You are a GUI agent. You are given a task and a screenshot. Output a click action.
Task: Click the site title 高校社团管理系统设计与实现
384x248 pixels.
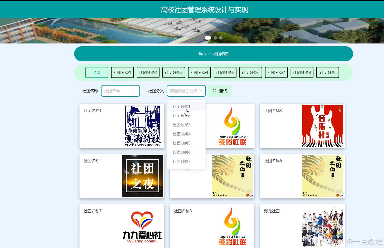coord(204,10)
